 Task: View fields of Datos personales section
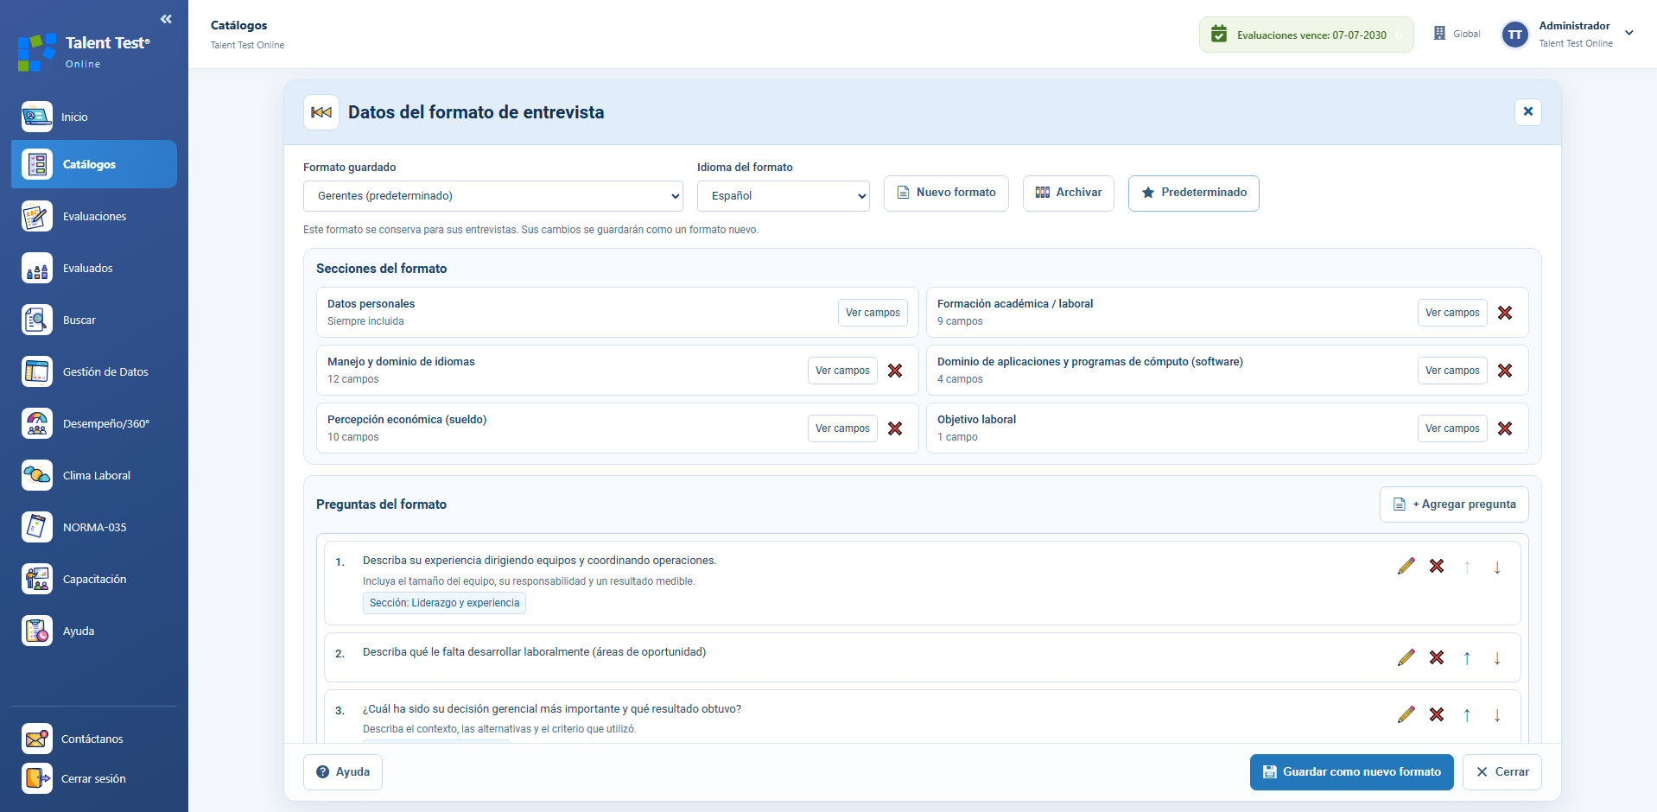point(873,313)
